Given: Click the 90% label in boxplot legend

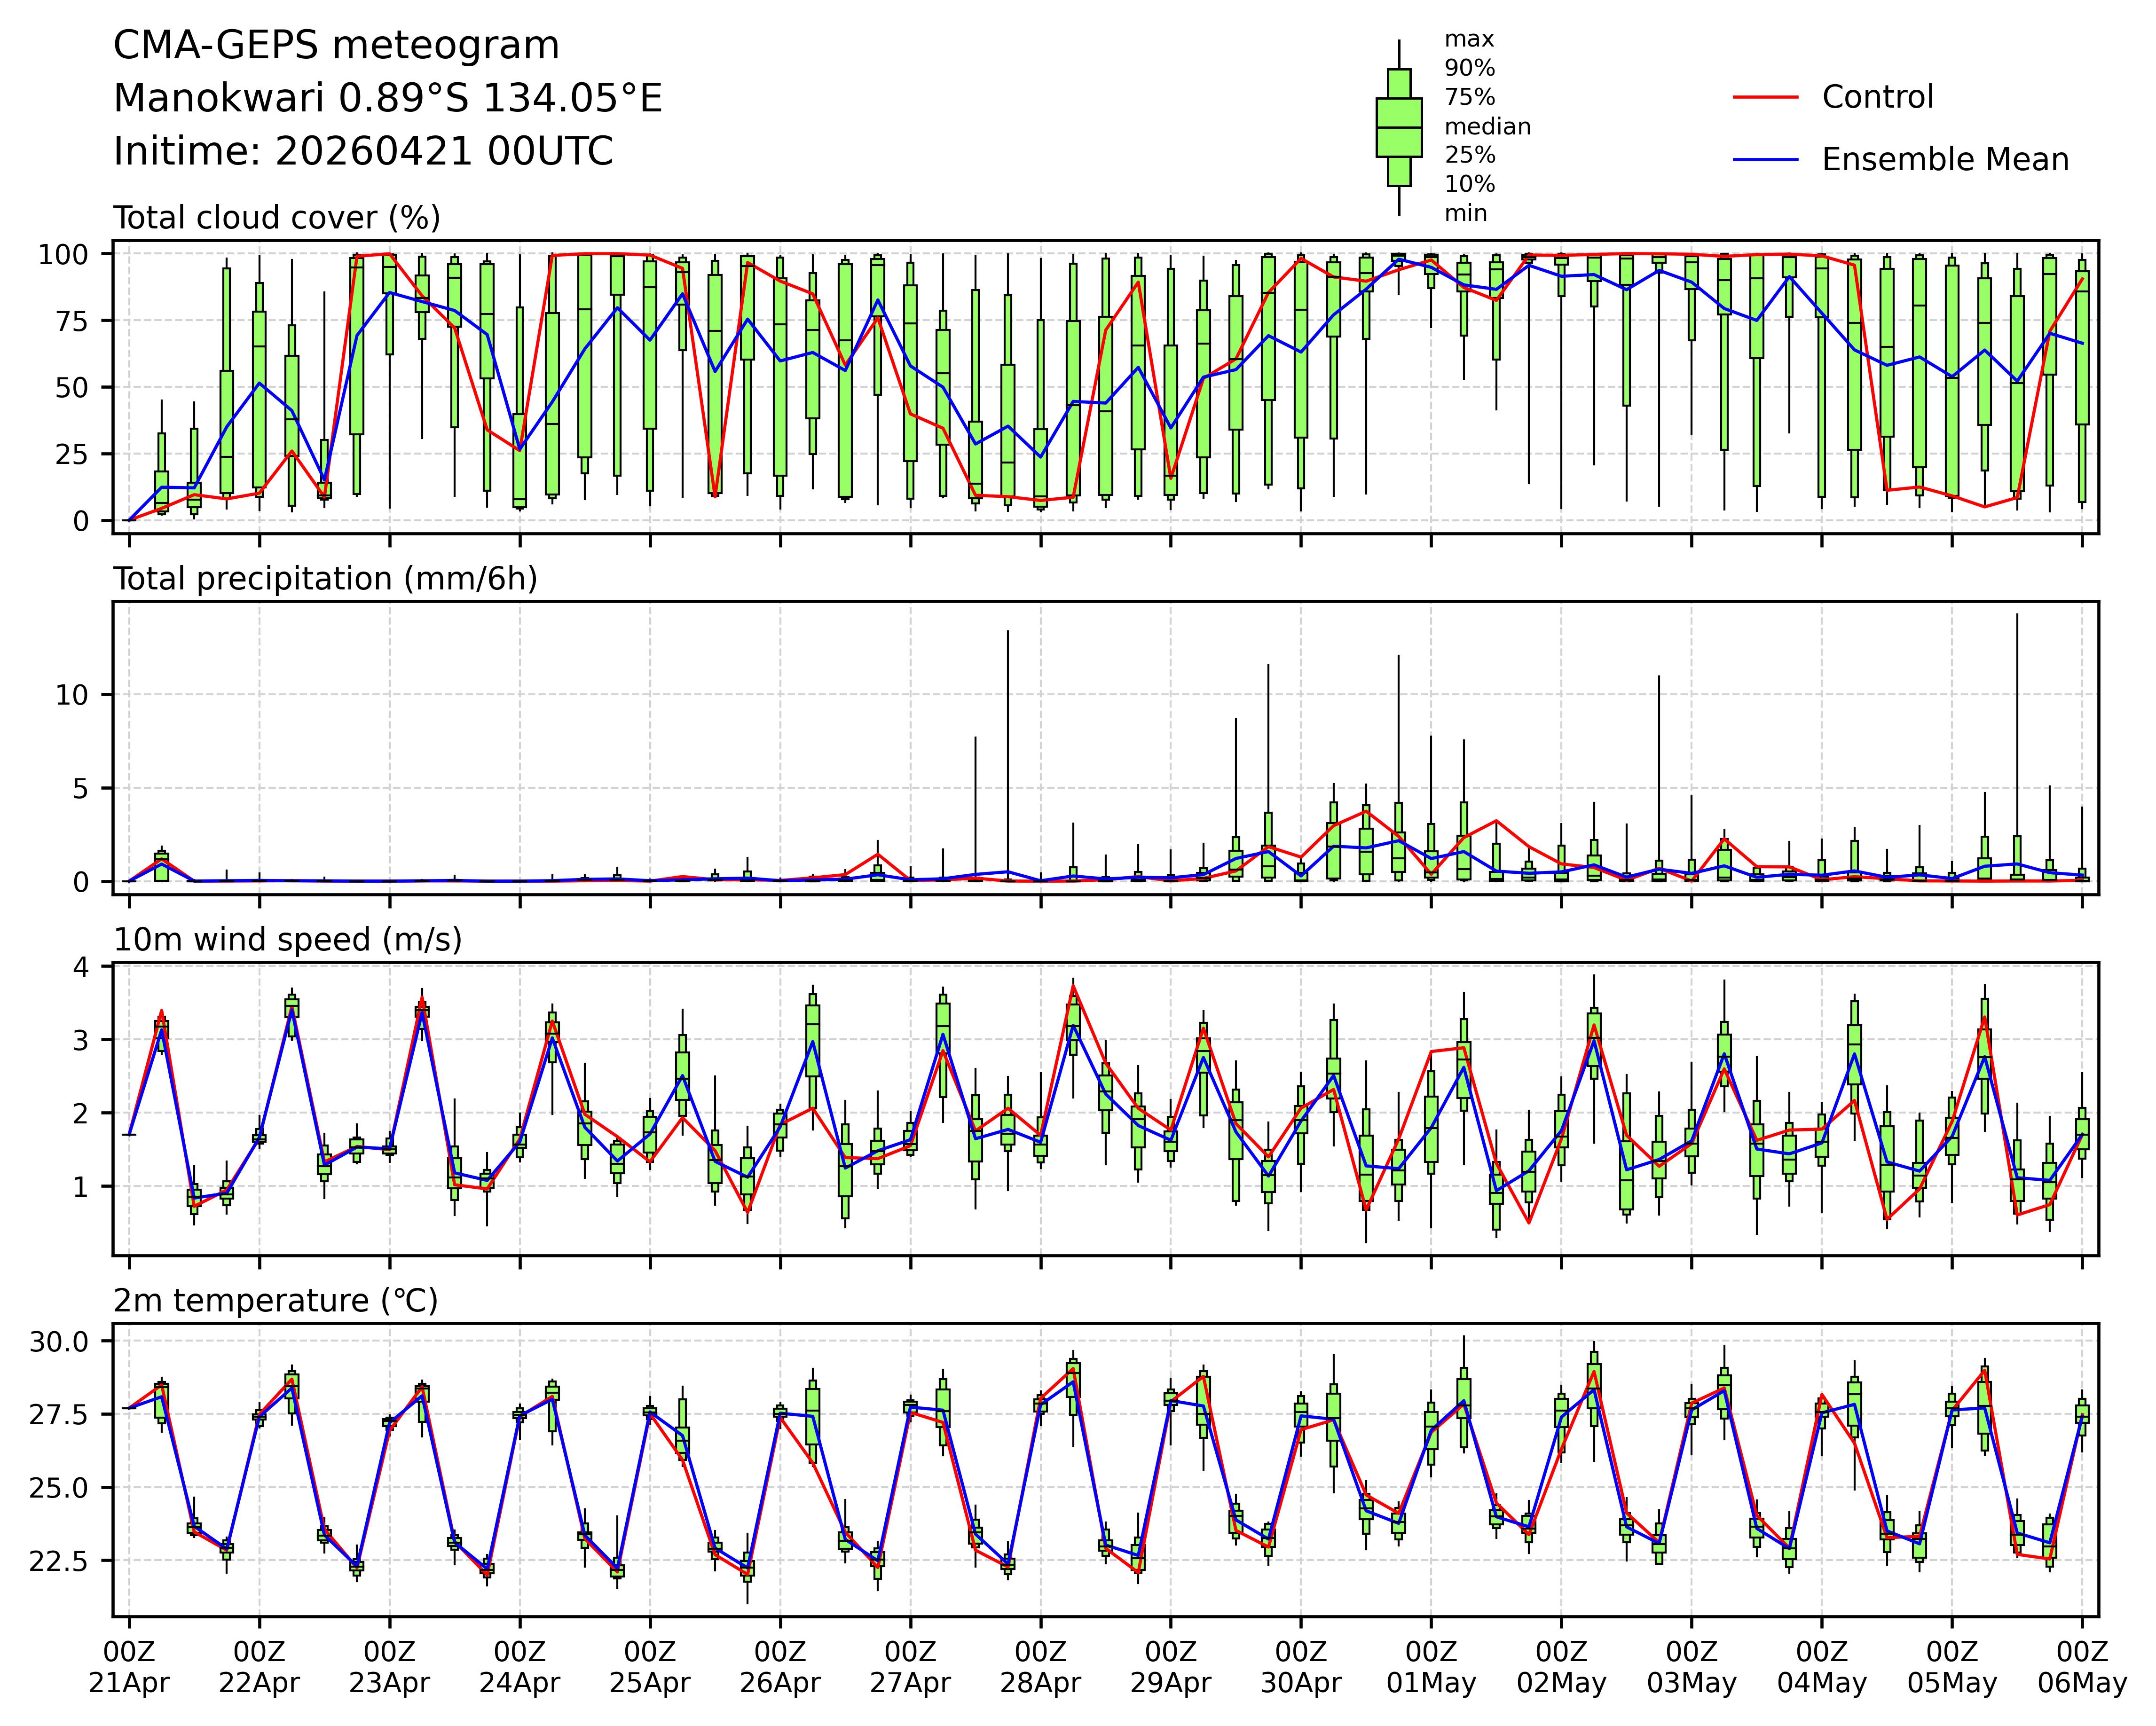Looking at the screenshot, I should coord(1469,69).
